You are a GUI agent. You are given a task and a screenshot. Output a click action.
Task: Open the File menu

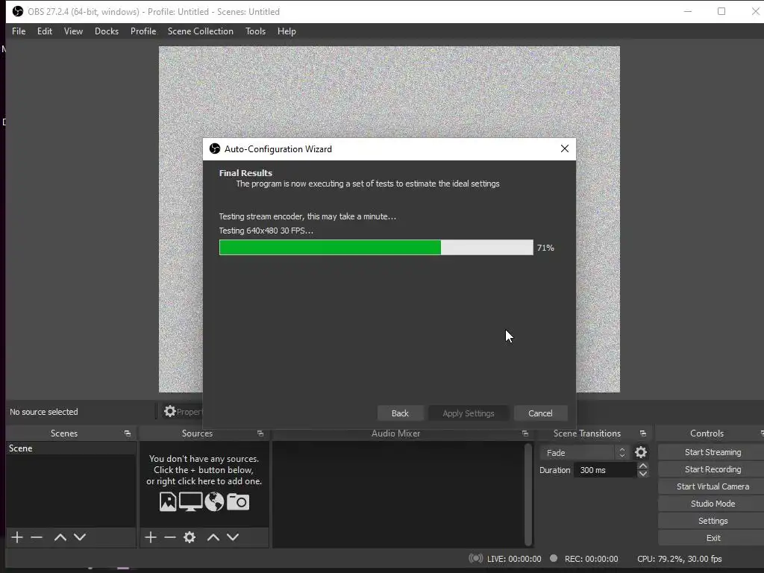pos(19,31)
